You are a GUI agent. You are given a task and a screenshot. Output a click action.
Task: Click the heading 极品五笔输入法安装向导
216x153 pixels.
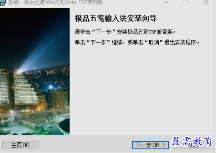tap(116, 18)
